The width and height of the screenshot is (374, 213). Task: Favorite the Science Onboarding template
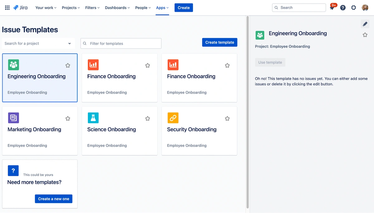click(147, 118)
